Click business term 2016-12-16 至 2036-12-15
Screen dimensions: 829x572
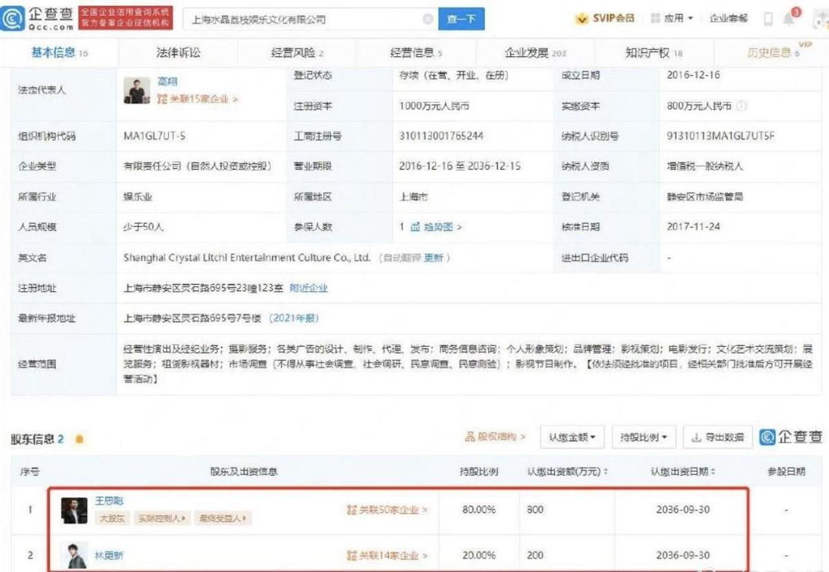460,166
